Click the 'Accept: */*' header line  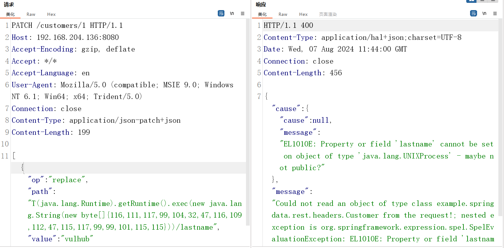(x=34, y=61)
